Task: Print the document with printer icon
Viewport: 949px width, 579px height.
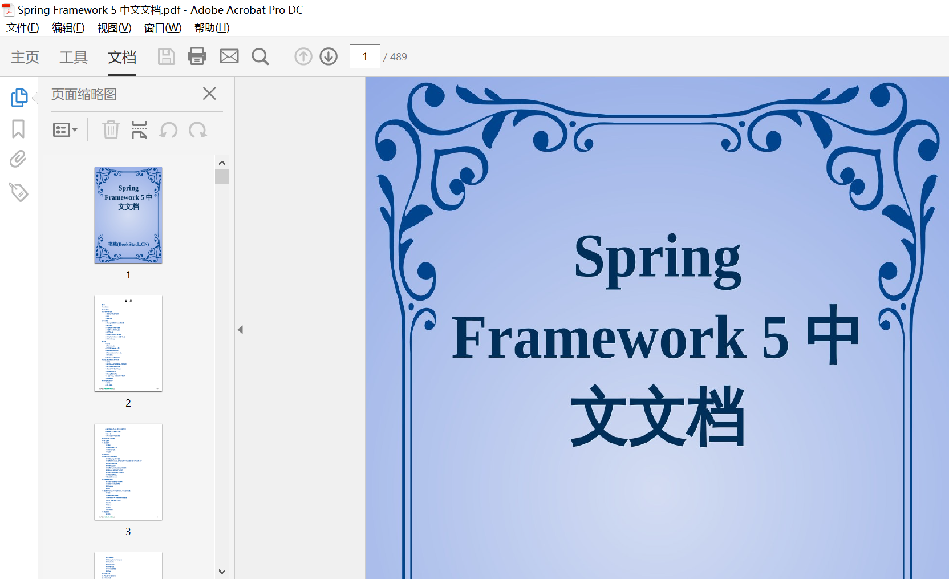Action: pos(197,56)
